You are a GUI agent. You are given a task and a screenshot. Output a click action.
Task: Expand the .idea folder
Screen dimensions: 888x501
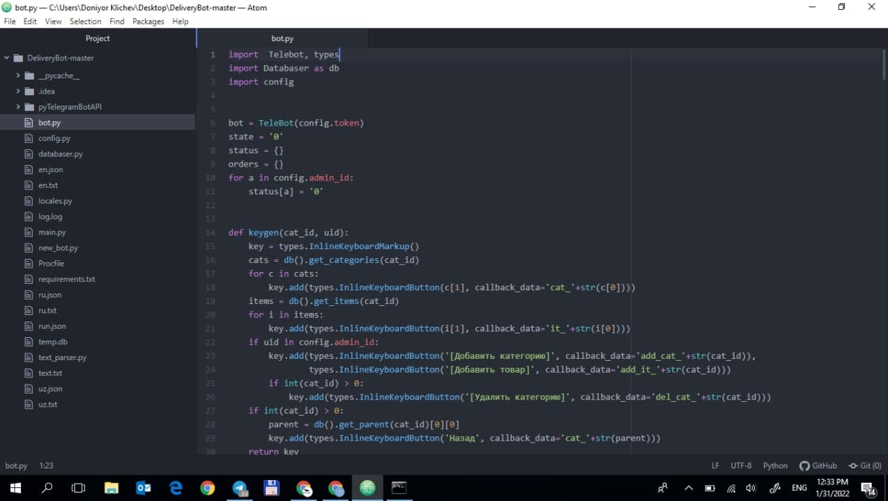click(x=17, y=91)
